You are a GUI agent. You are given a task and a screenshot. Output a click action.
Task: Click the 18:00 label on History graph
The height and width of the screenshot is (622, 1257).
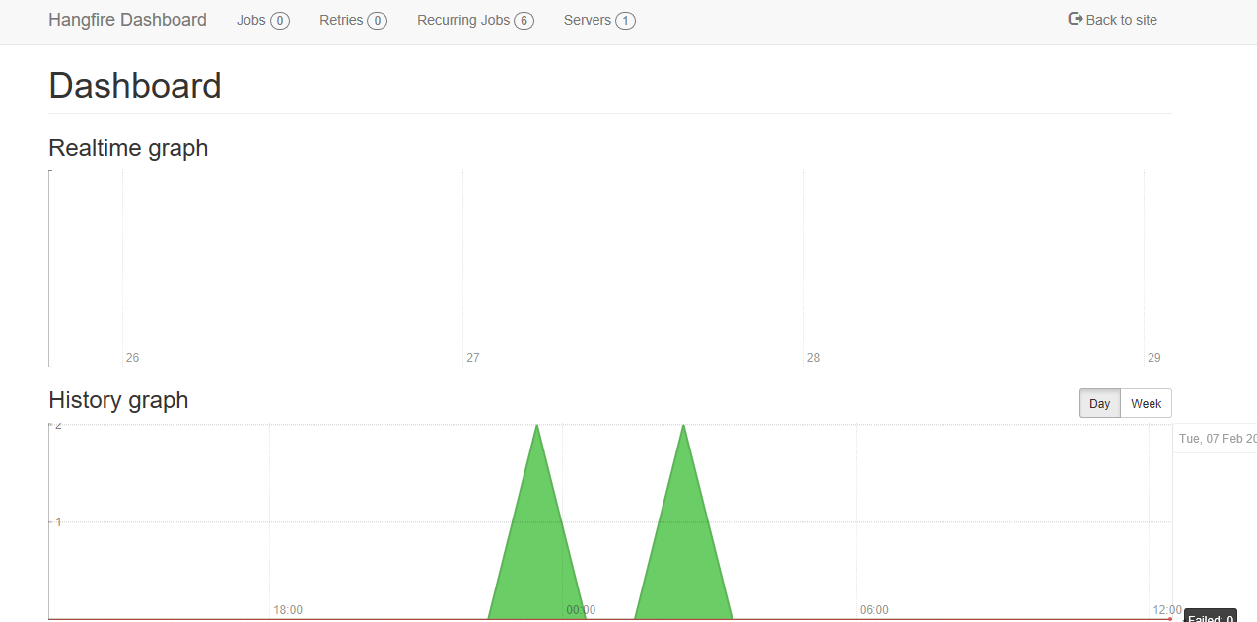(288, 610)
